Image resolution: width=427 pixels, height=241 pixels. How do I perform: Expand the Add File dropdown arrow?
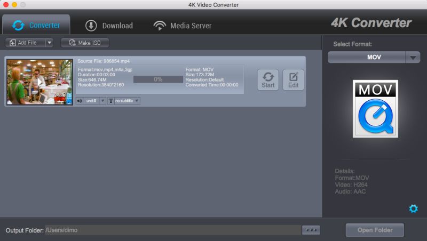(49, 43)
